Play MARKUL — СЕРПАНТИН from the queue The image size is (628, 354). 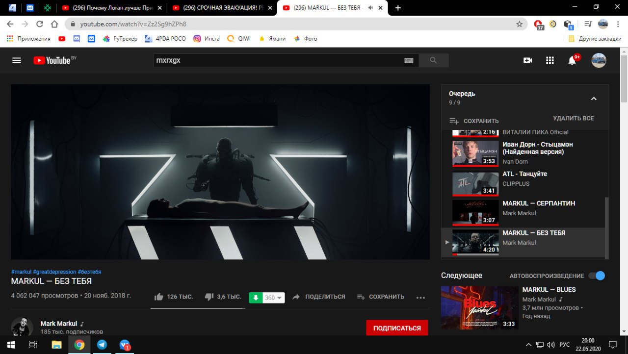click(523, 213)
